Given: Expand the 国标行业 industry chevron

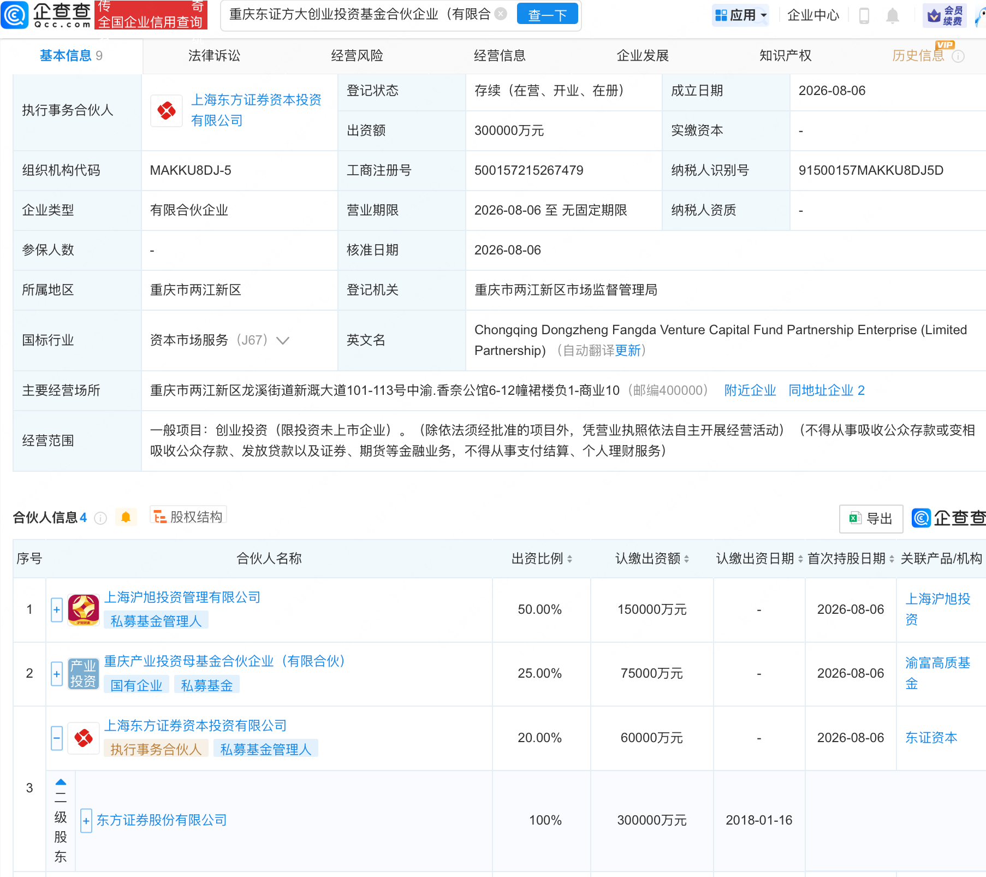Looking at the screenshot, I should (282, 341).
